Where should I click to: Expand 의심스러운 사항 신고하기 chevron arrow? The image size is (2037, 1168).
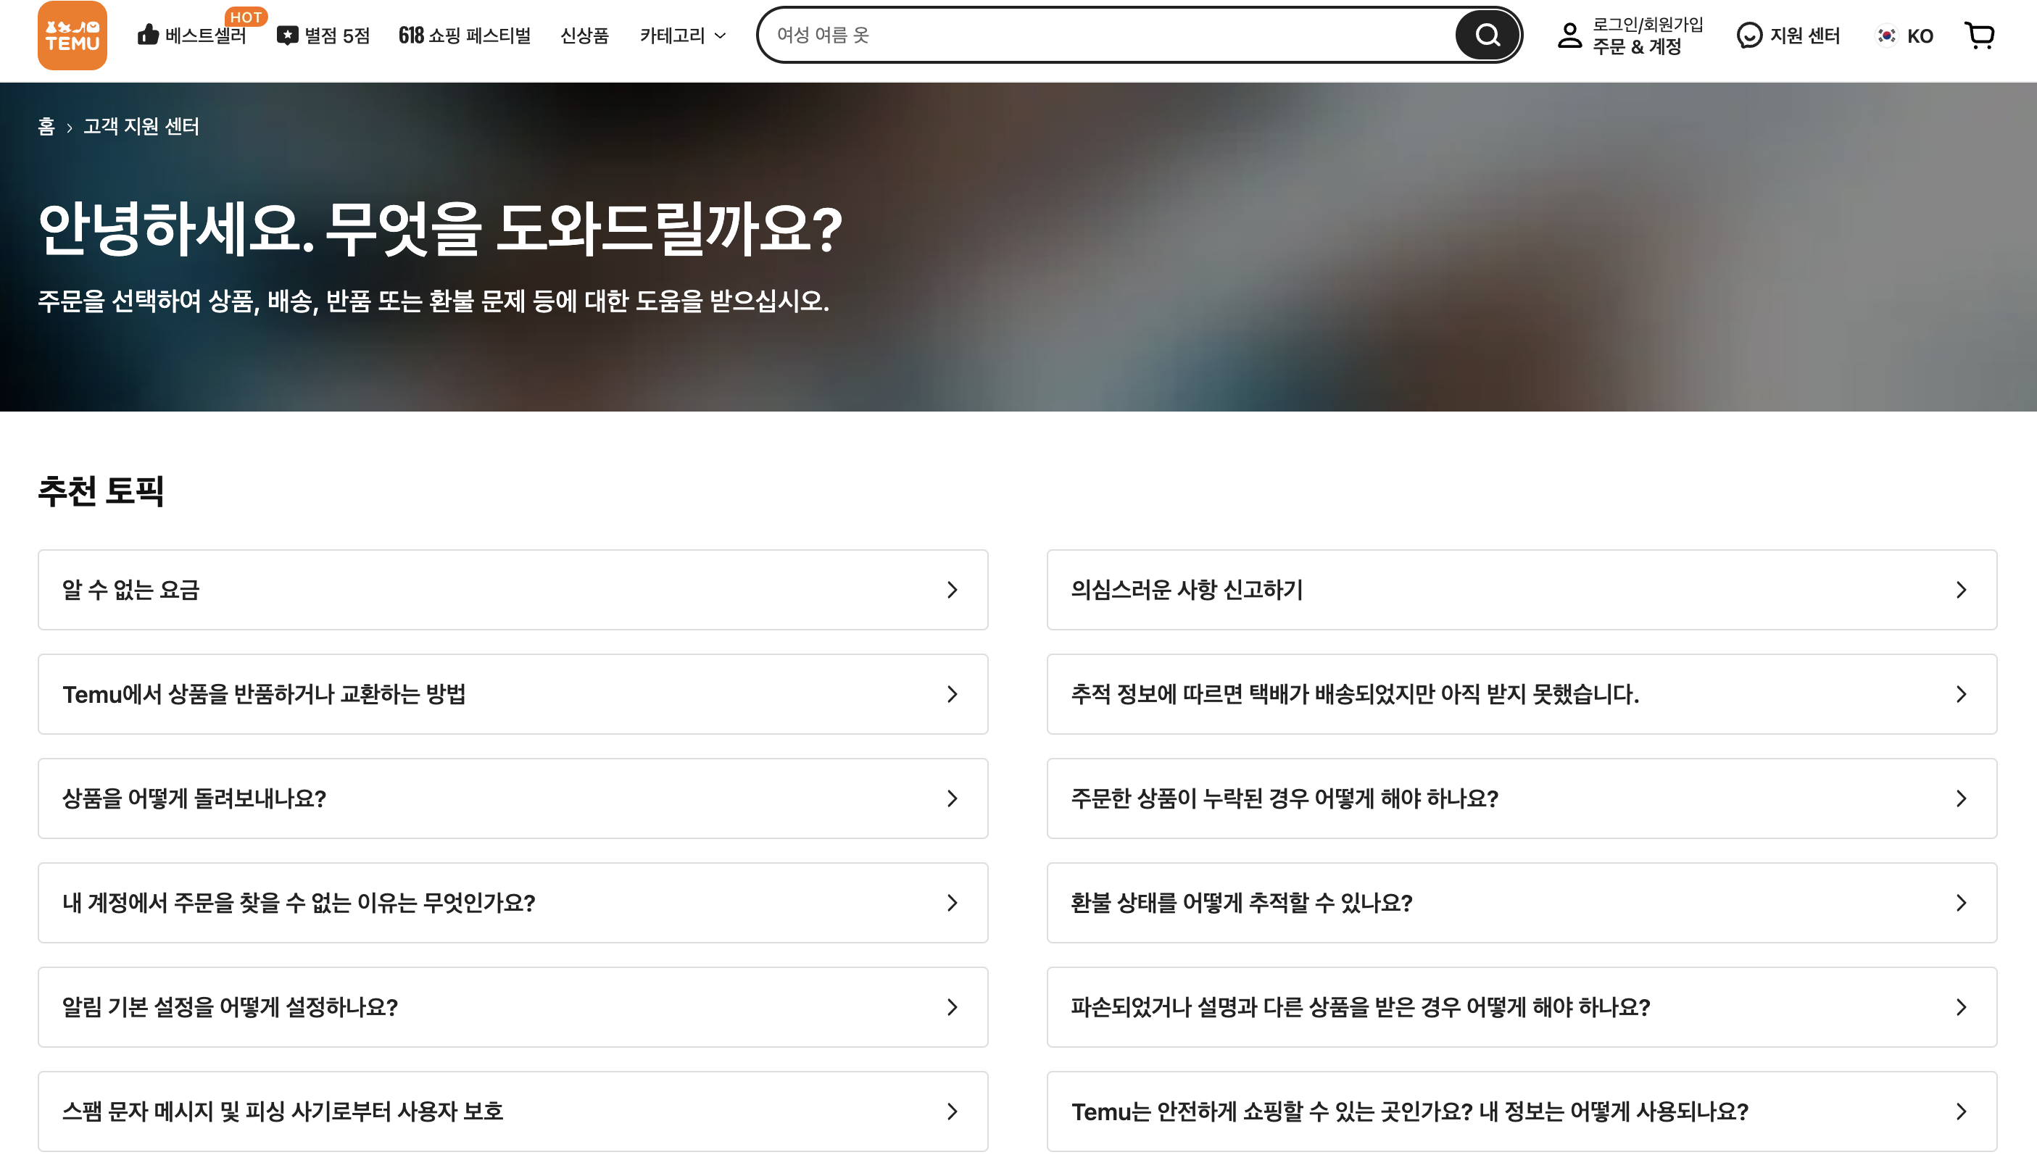tap(1961, 590)
